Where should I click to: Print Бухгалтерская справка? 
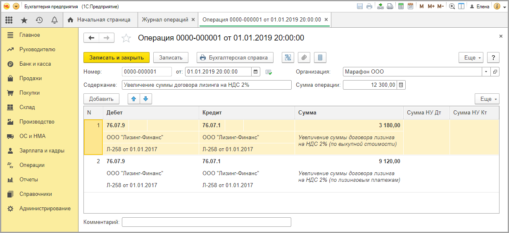click(x=235, y=57)
